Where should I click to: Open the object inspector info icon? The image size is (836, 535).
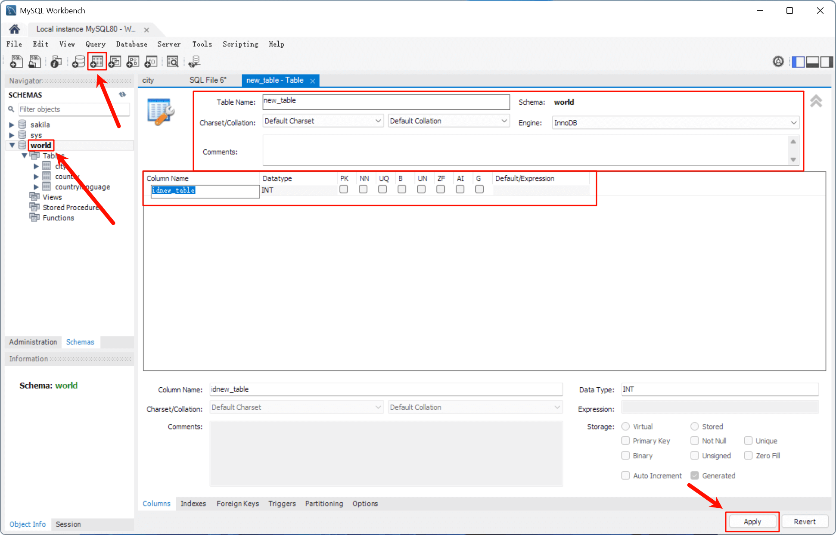coord(56,62)
